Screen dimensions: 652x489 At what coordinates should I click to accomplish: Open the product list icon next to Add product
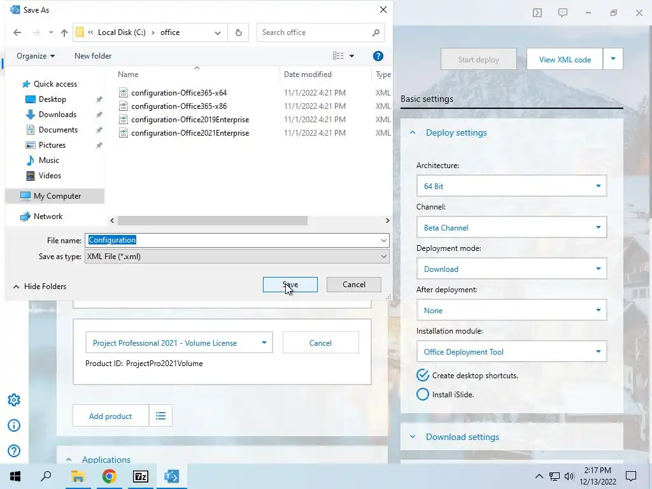pyautogui.click(x=160, y=416)
